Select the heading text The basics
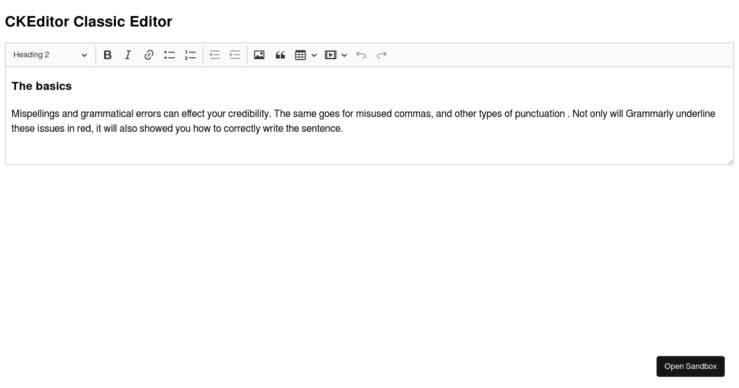This screenshot has height=388, width=739. tap(41, 86)
